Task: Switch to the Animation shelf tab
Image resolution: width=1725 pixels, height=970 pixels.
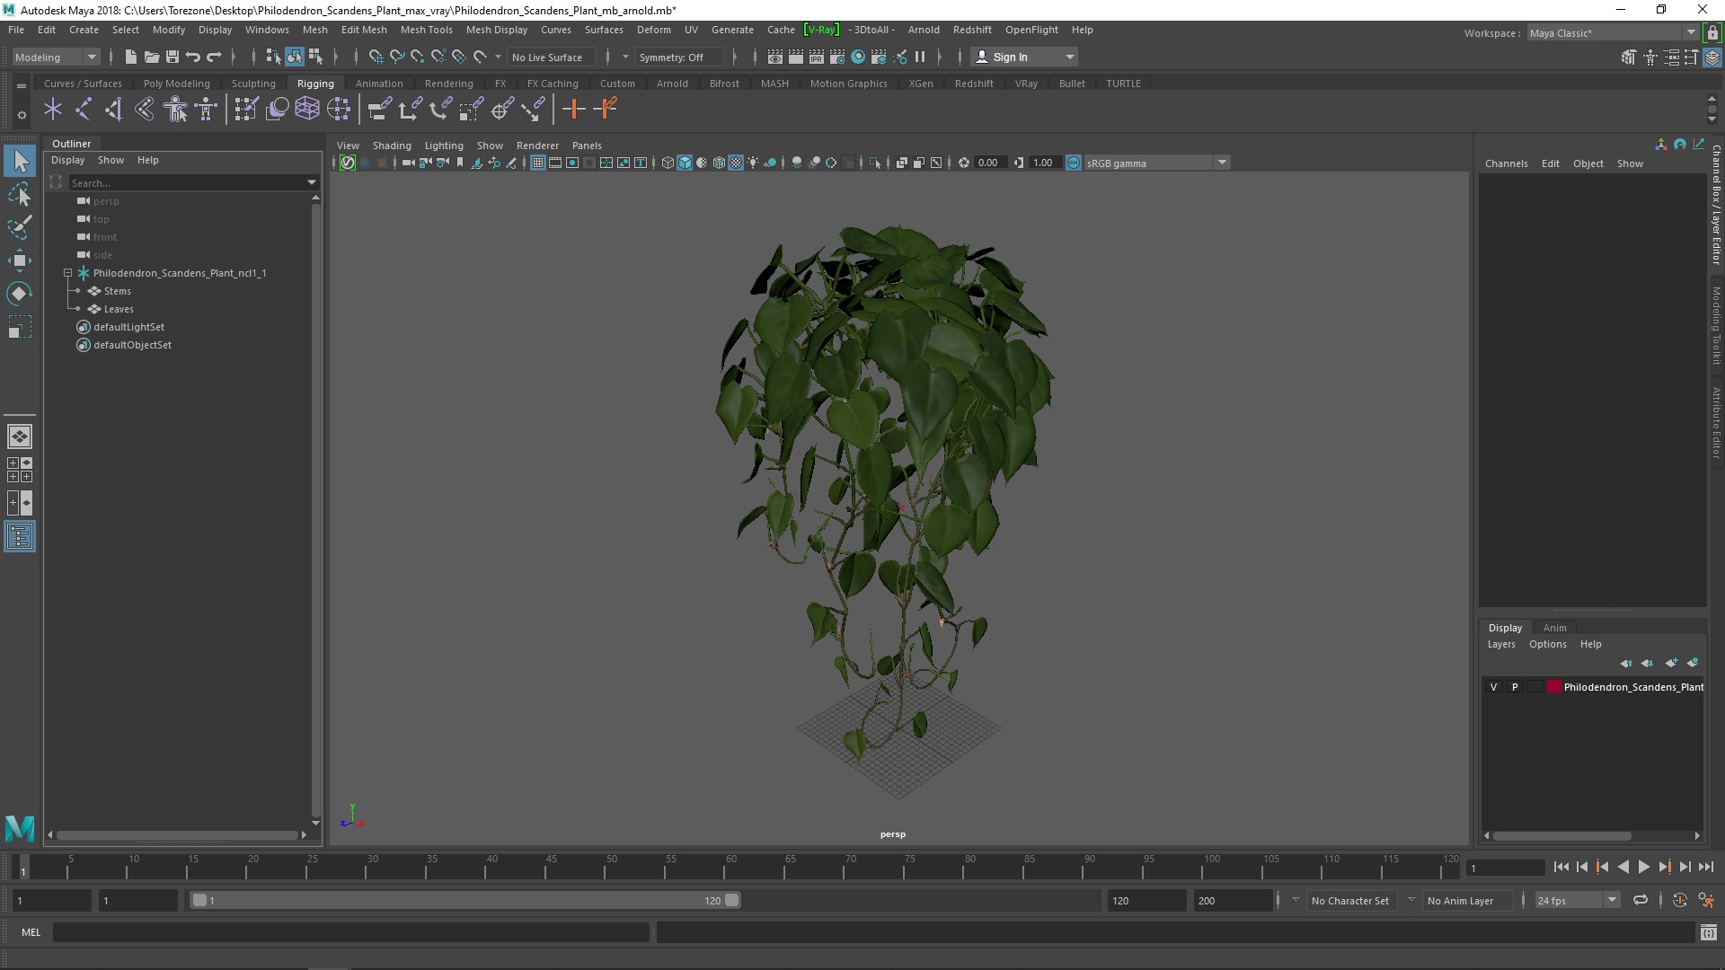Action: pos(379,84)
